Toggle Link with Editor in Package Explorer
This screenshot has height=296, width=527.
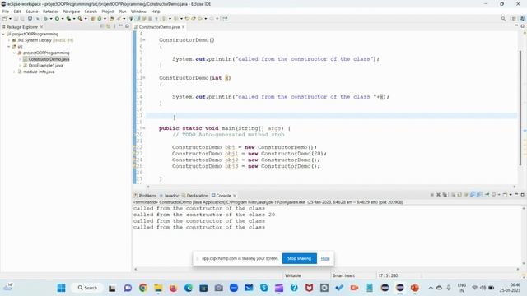coord(108,26)
